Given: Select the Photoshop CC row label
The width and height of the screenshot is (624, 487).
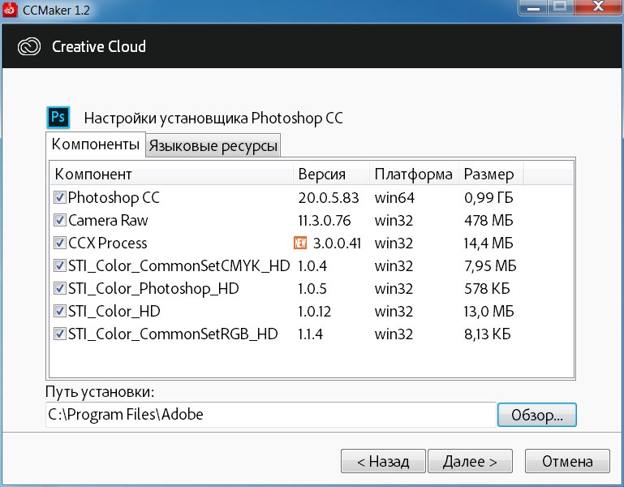Looking at the screenshot, I should click(x=114, y=197).
